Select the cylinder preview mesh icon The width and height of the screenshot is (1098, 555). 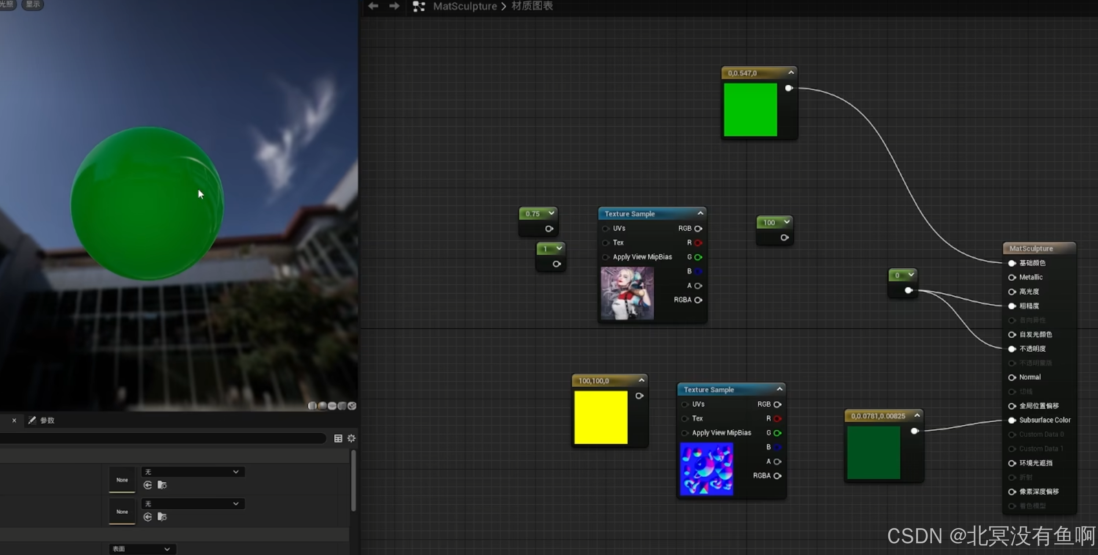tap(312, 406)
